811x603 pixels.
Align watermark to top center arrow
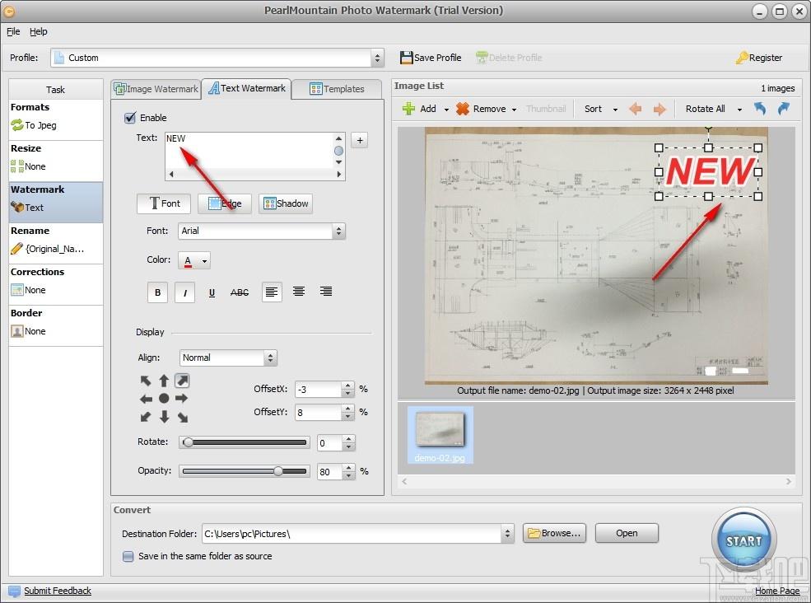coord(164,381)
